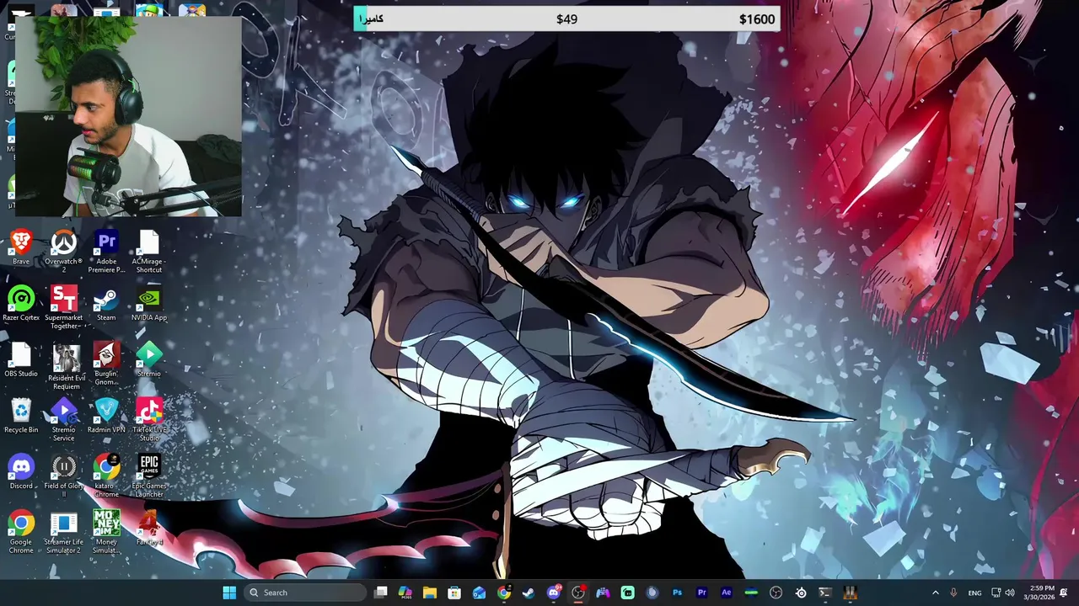Screen dimensions: 1079x606
Task: Open the clock showing 2:59 PM
Action: [x=1041, y=593]
